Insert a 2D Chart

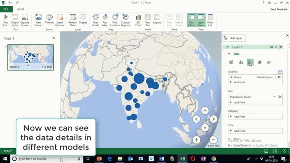[138, 20]
